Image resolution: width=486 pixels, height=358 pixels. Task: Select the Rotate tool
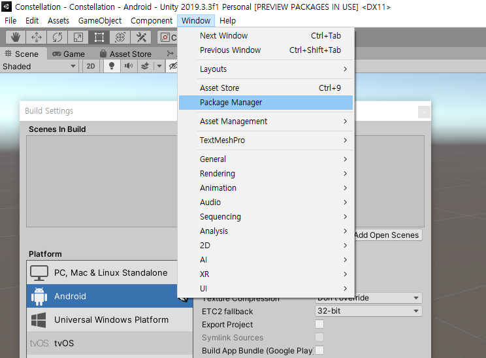click(x=57, y=37)
